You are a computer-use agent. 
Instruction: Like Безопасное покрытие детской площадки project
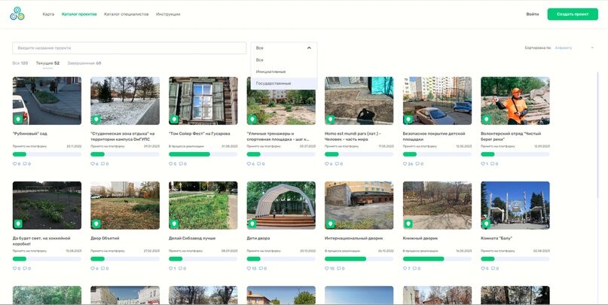pyautogui.click(x=405, y=164)
